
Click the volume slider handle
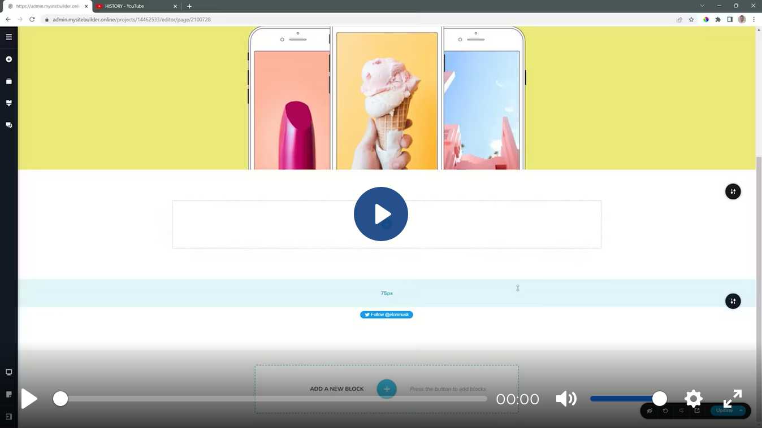pos(660,399)
